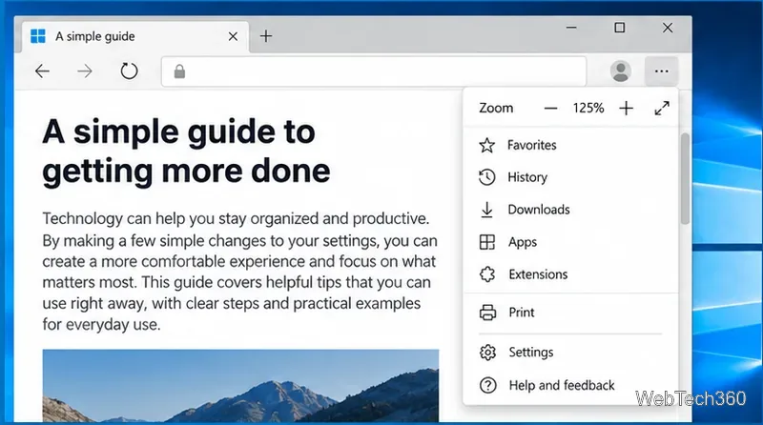Viewport: 763px width, 425px height.
Task: Click the menu's vertical scrollbar thumb
Action: [685, 178]
